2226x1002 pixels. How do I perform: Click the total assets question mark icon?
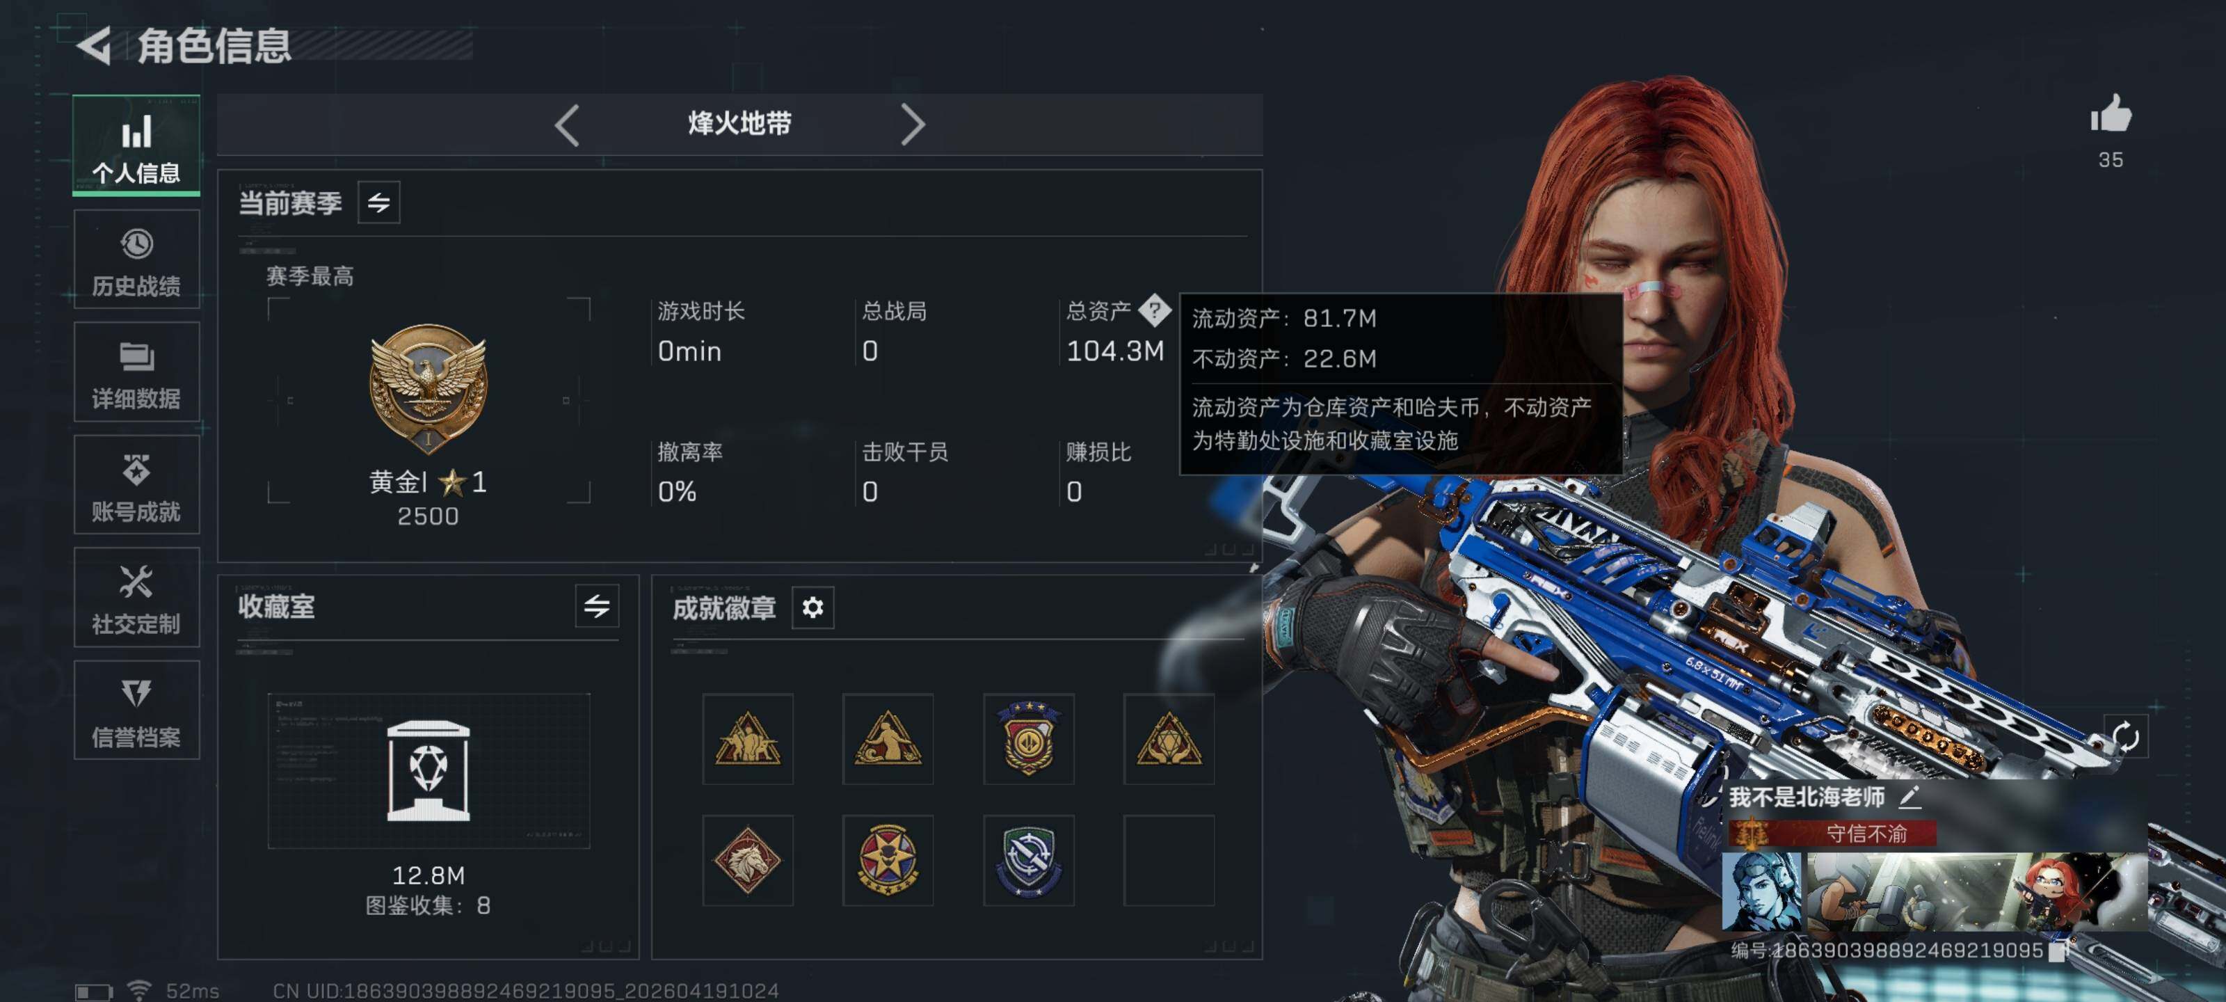(1155, 310)
